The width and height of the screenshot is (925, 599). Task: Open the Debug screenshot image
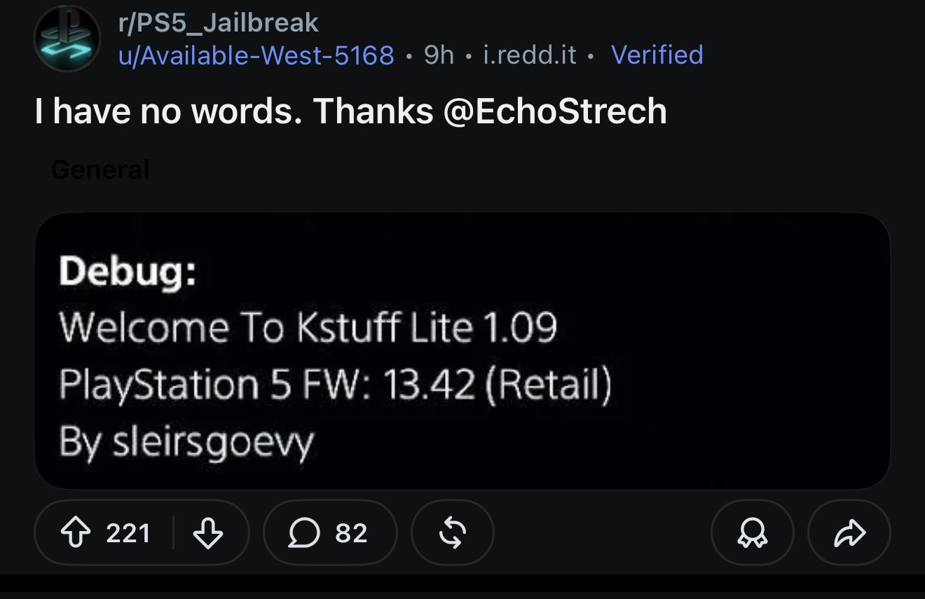tap(463, 350)
